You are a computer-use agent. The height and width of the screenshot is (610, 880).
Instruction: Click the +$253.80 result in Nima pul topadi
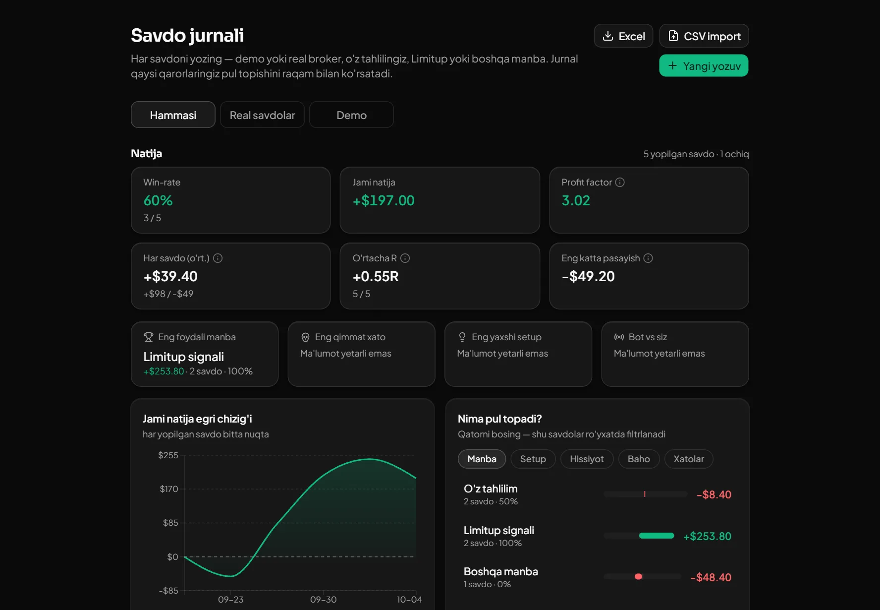click(707, 536)
